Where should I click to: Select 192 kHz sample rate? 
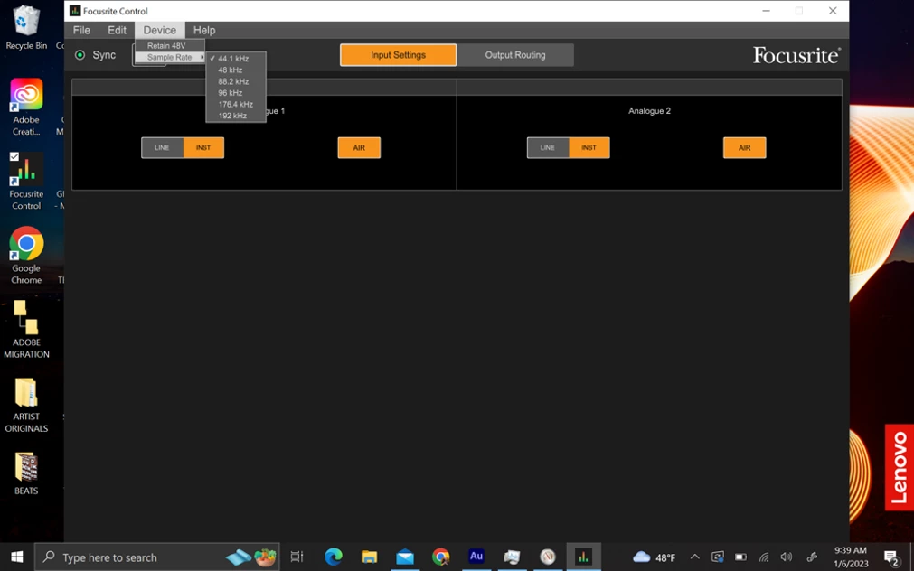click(x=235, y=116)
